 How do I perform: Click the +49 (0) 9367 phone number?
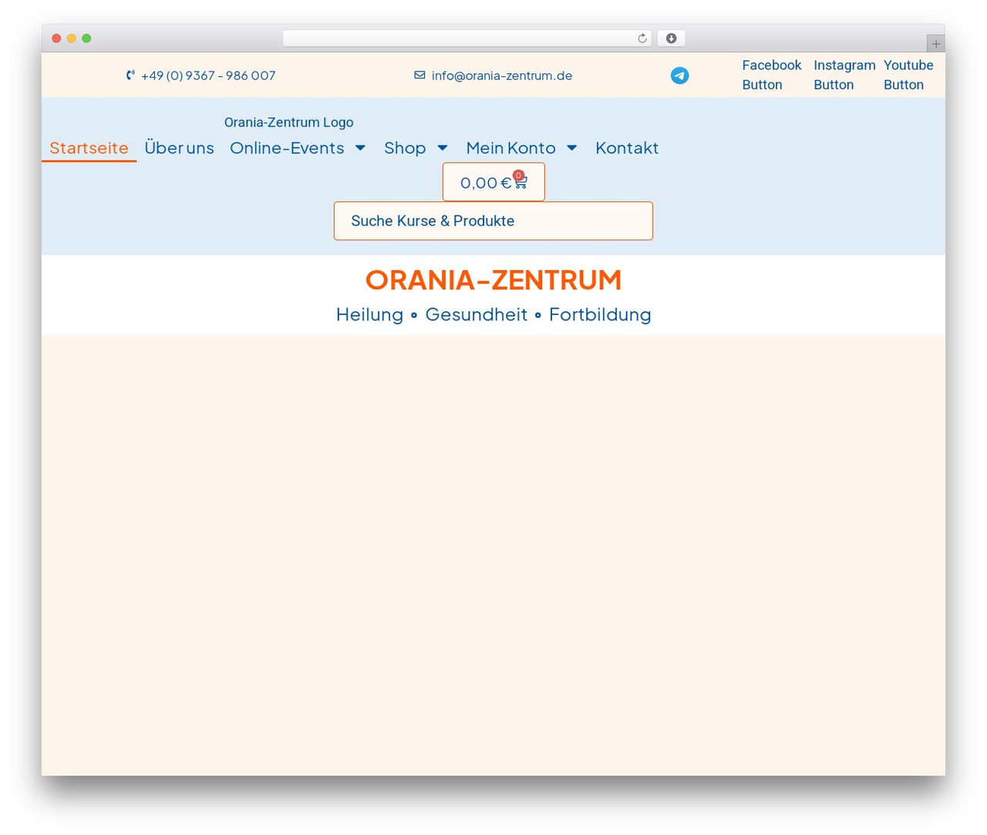208,75
